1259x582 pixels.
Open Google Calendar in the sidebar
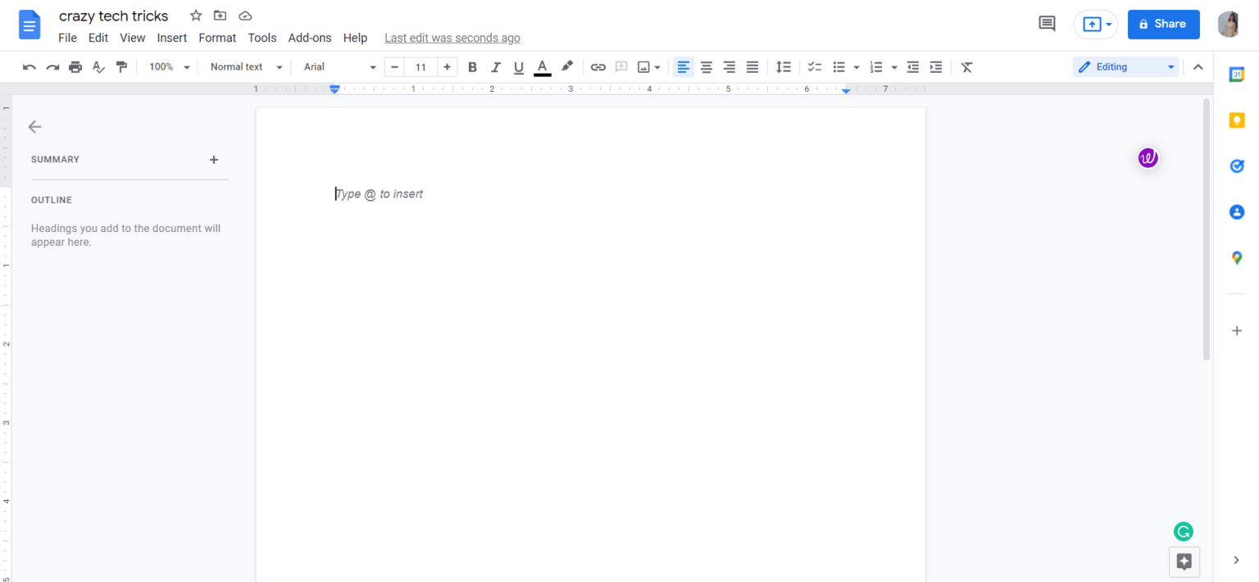1237,74
